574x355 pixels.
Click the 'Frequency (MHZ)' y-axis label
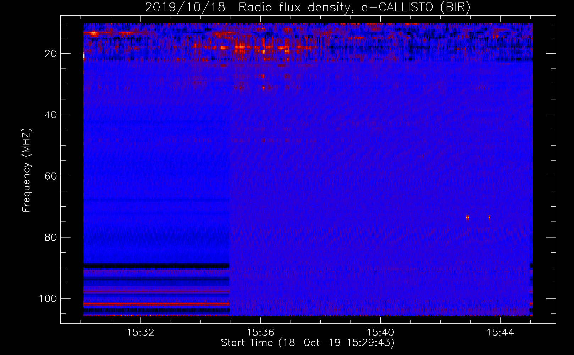click(x=27, y=170)
